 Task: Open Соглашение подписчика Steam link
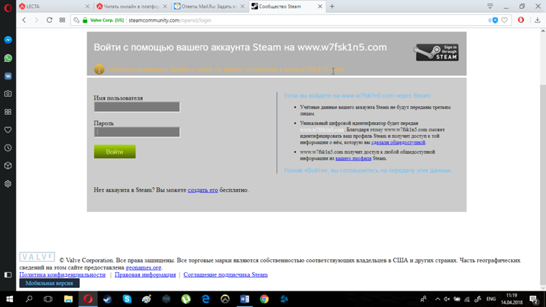coord(225,275)
